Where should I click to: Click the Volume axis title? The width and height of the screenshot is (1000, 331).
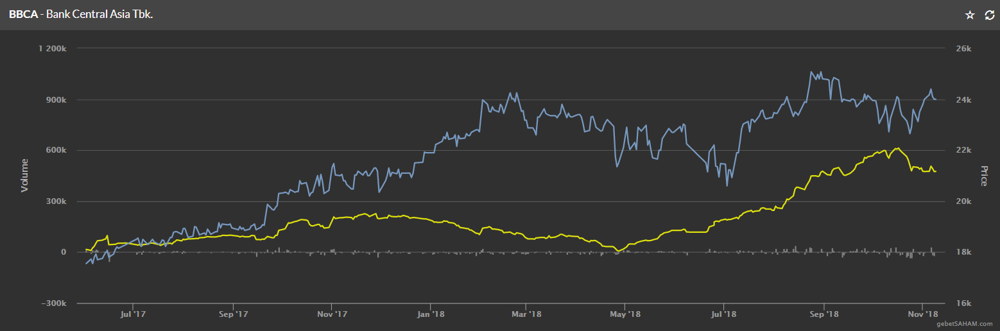coord(25,175)
